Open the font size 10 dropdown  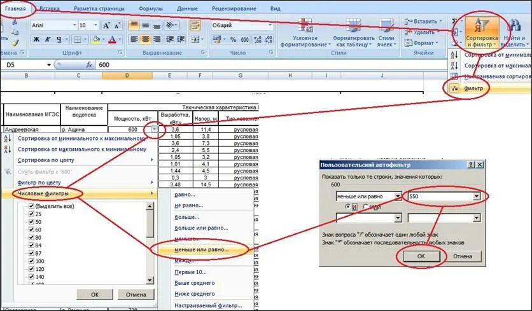[95, 25]
